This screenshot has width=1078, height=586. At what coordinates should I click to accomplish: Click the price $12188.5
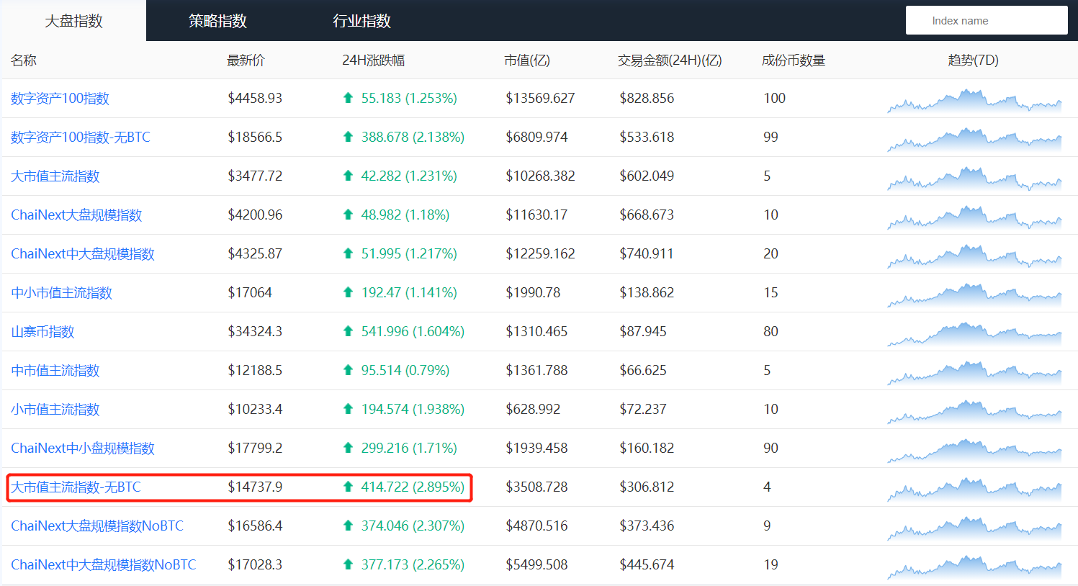pyautogui.click(x=255, y=370)
